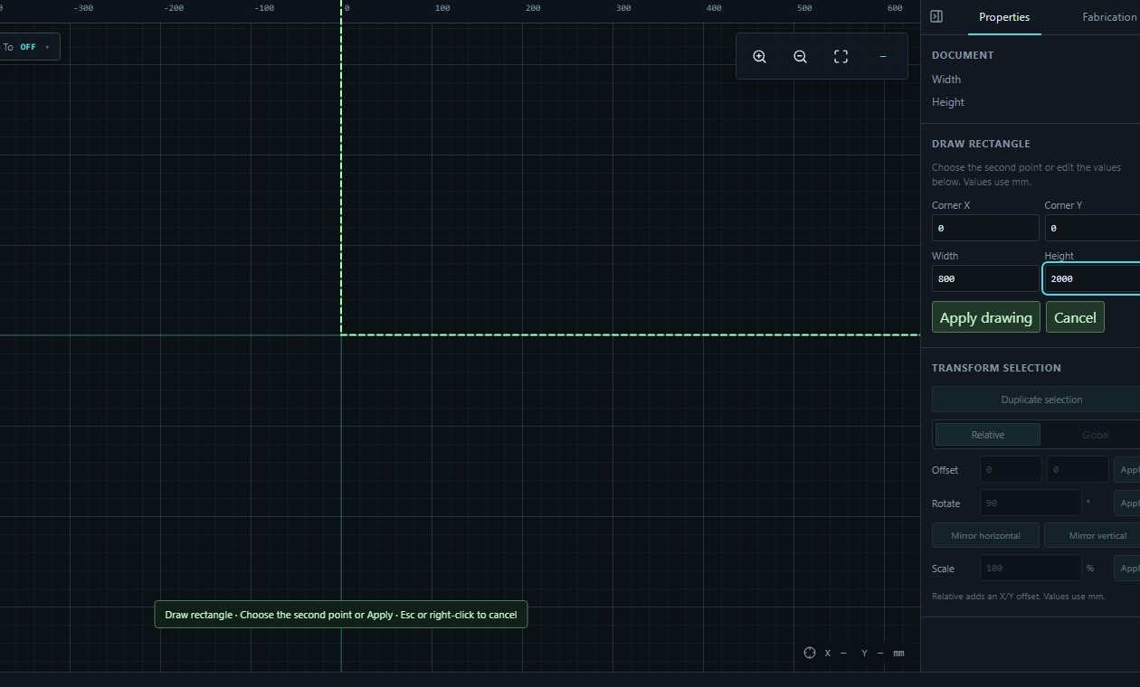This screenshot has height=687, width=1140.
Task: Open the Snap To OFF dropdown
Action: tap(28, 47)
